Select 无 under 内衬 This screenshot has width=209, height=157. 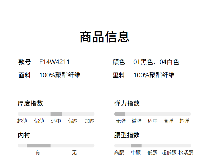74,153
